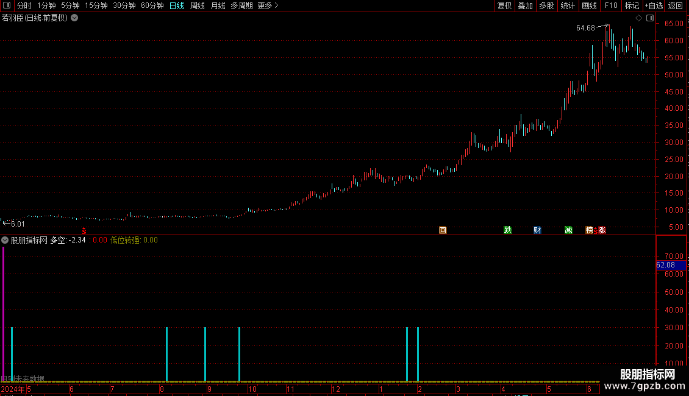Select the 1分钟 period
This screenshot has width=689, height=396.
(x=46, y=5)
